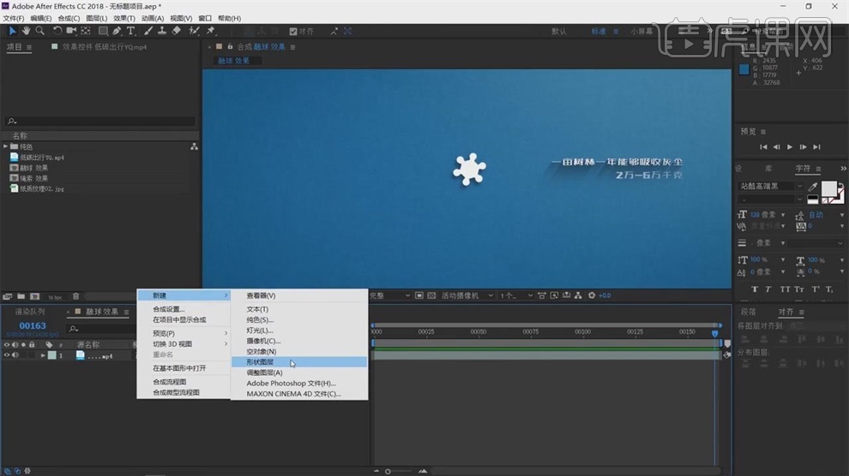849x476 pixels.
Task: Select the Hand tool in toolbar
Action: [x=26, y=31]
